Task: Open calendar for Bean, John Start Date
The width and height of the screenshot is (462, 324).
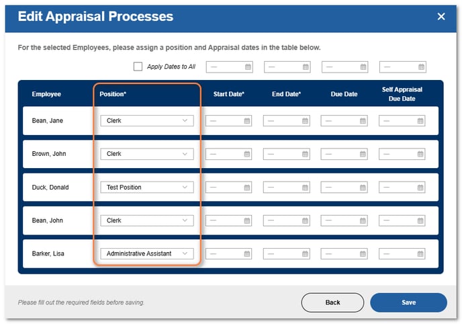Action: pyautogui.click(x=247, y=220)
